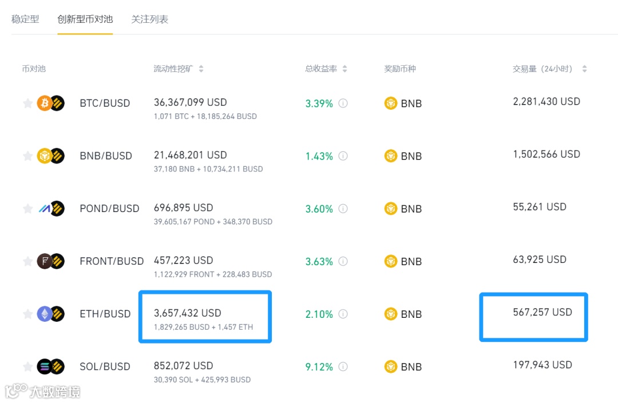Show info for 3.39% yield
The width and height of the screenshot is (618, 403).
pyautogui.click(x=343, y=103)
